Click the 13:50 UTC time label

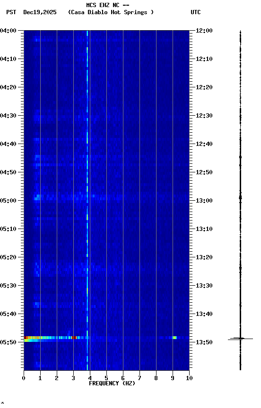click(204, 342)
